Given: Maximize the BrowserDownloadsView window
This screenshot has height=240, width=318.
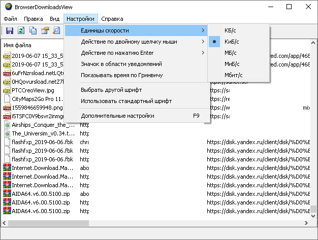Looking at the screenshot, I should (x=289, y=7).
